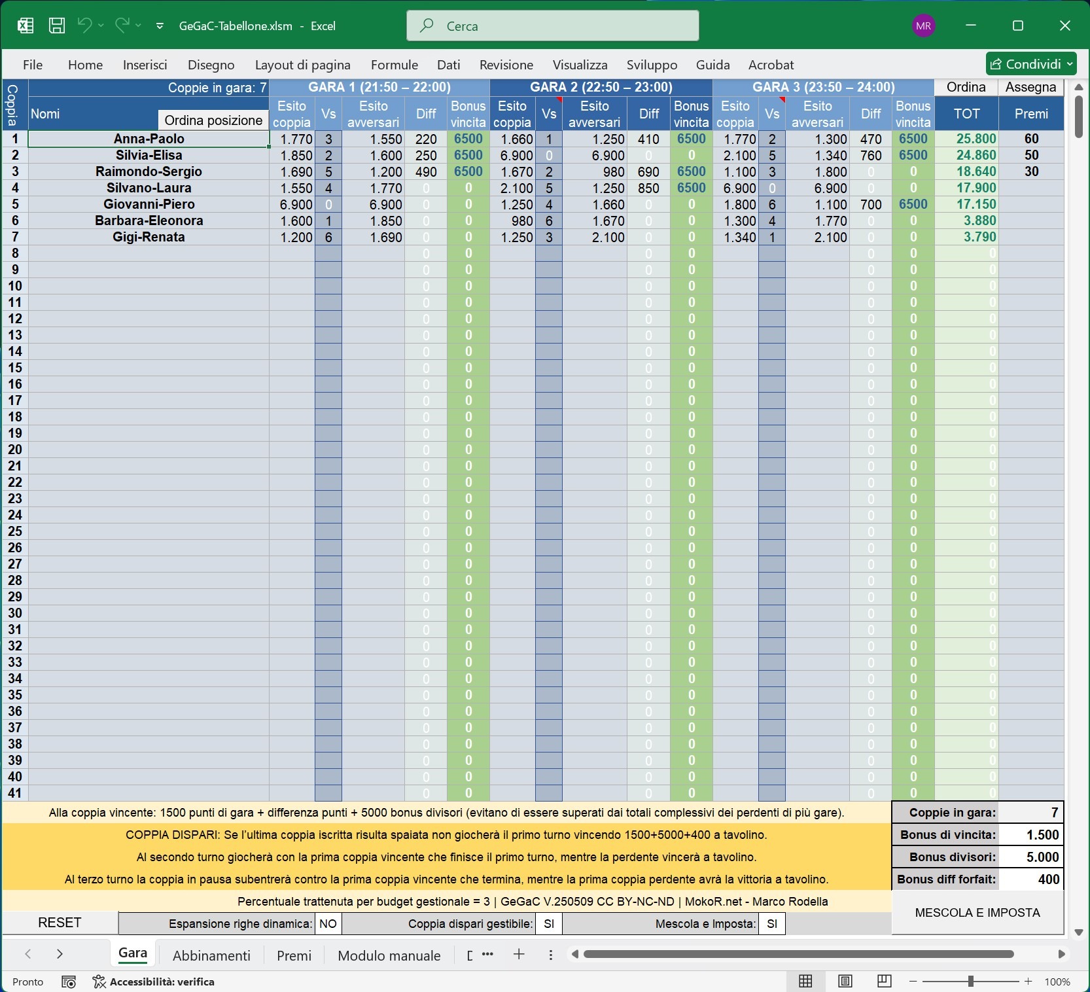The height and width of the screenshot is (992, 1090).
Task: Click Accessibilità: verifica status item
Action: point(154,982)
